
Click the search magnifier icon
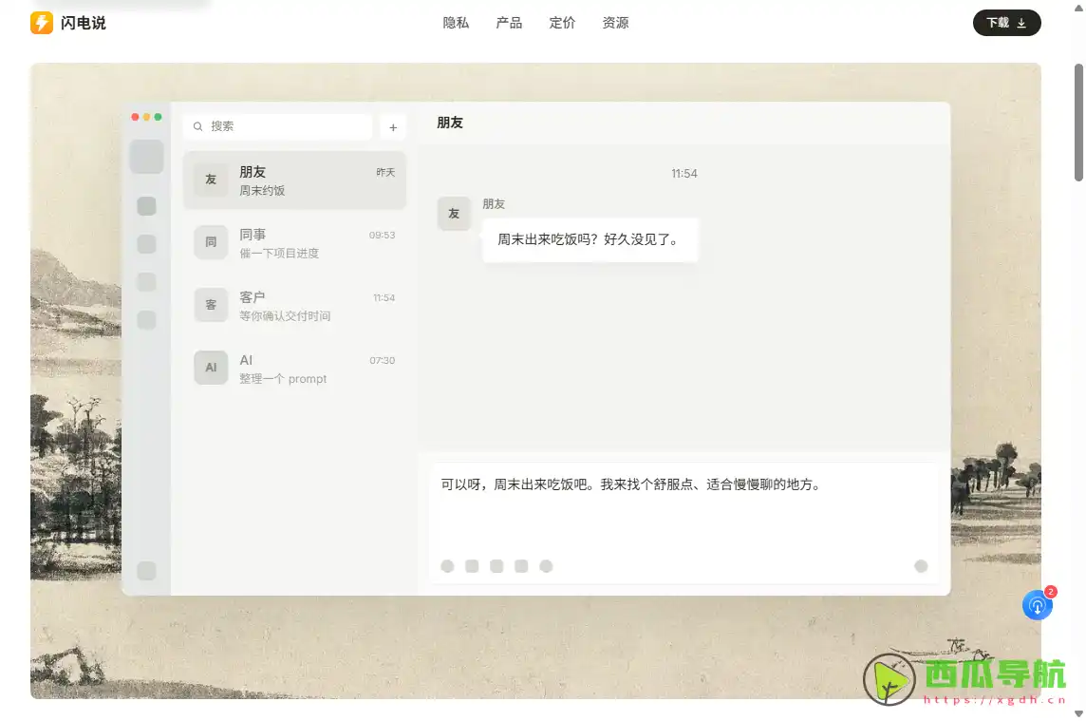pos(198,126)
